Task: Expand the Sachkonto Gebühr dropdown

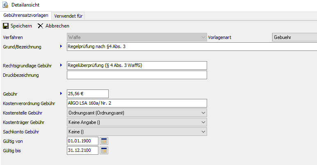Action: click(x=203, y=131)
